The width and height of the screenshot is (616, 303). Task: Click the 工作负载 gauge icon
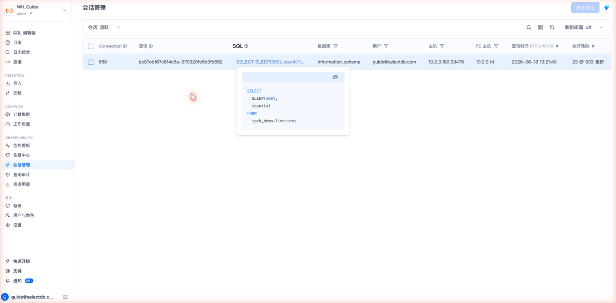[8, 124]
